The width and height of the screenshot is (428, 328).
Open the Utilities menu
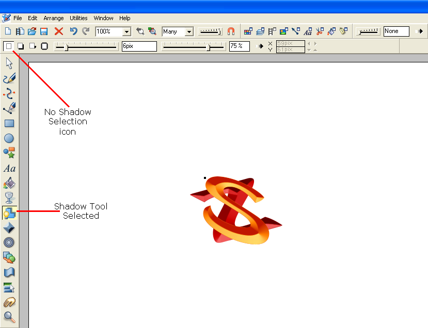[78, 18]
